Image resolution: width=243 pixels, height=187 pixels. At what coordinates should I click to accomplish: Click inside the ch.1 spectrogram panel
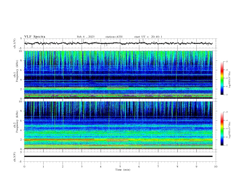[x=118, y=75]
